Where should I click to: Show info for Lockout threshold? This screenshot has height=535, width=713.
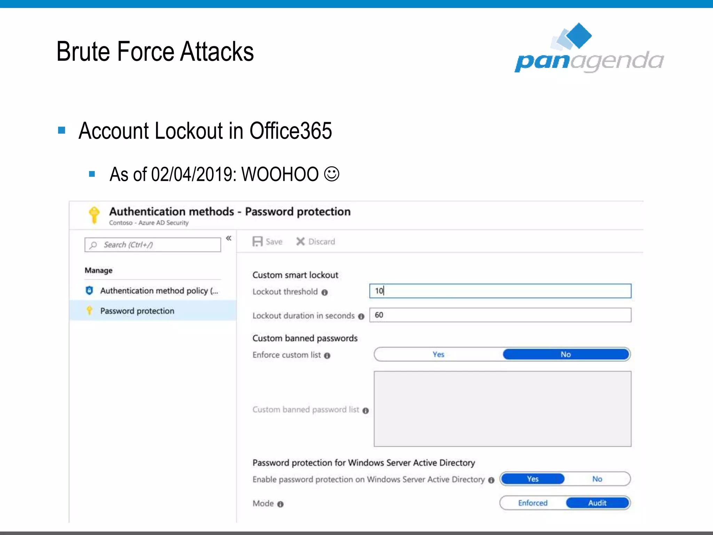[324, 292]
